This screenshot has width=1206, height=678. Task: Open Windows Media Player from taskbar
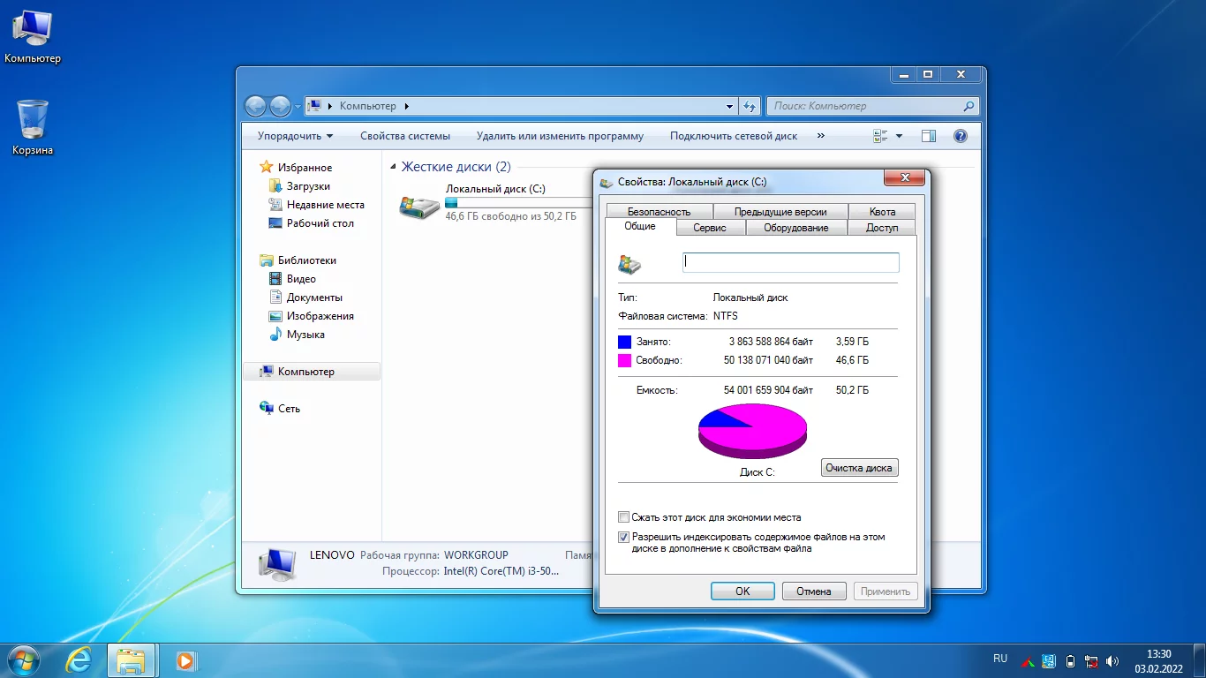185,659
